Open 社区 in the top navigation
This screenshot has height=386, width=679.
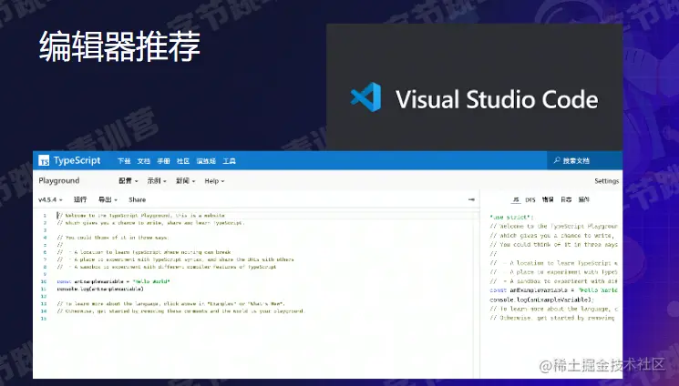tap(183, 161)
